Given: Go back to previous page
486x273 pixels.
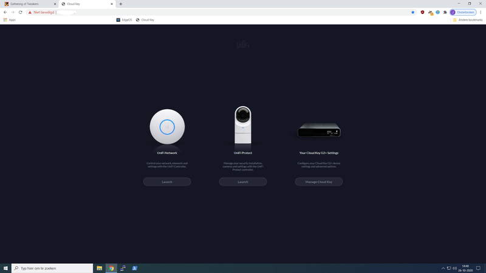Looking at the screenshot, I should click(5, 12).
